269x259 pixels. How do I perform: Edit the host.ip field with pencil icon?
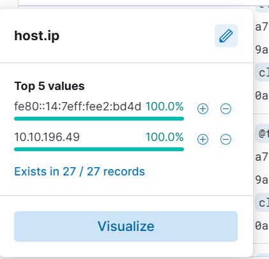(226, 36)
